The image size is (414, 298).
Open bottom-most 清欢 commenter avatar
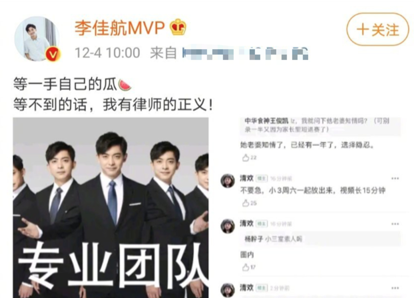[228, 290]
